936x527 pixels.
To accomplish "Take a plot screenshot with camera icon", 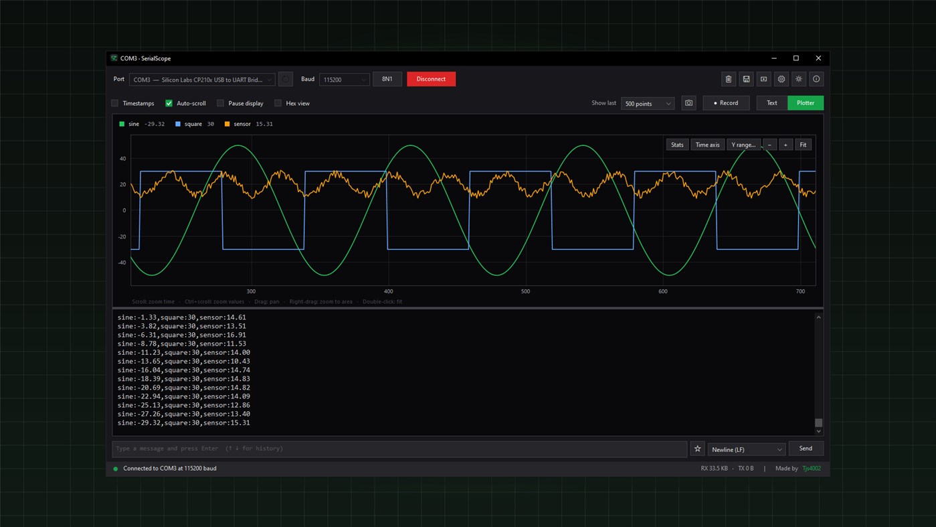I will tap(688, 103).
